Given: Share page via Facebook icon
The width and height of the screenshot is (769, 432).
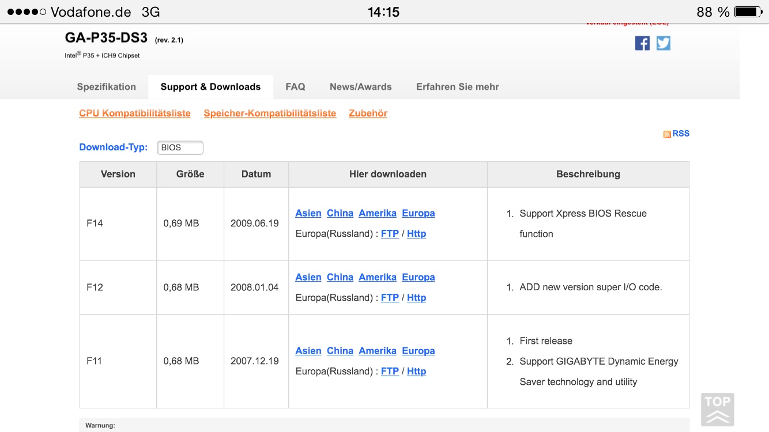Looking at the screenshot, I should (x=642, y=43).
